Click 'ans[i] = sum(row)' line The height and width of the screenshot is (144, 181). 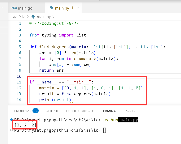click(70, 65)
